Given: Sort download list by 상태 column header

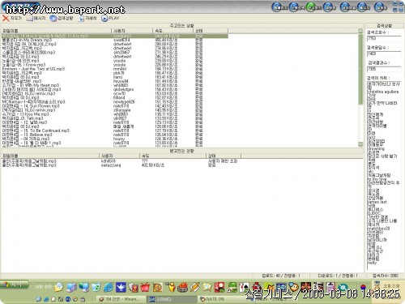Looking at the screenshot, I should tap(224, 156).
